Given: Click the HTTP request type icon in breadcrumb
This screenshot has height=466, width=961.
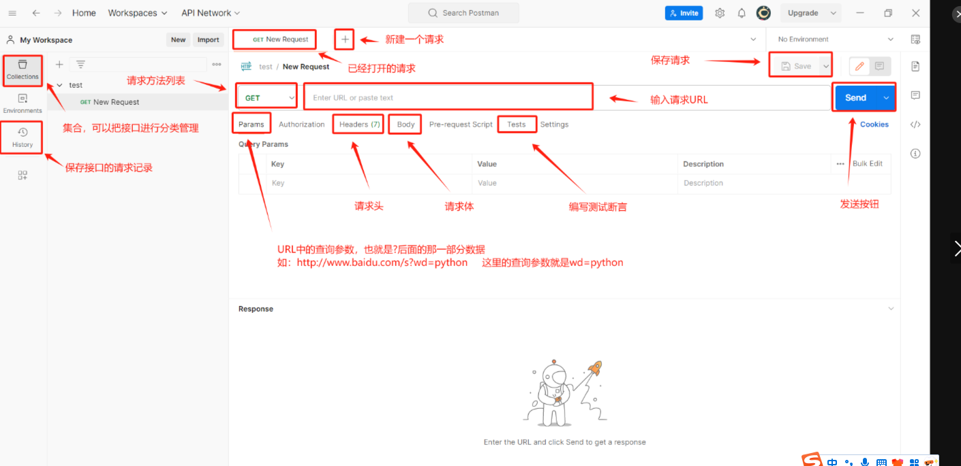Looking at the screenshot, I should tap(246, 67).
